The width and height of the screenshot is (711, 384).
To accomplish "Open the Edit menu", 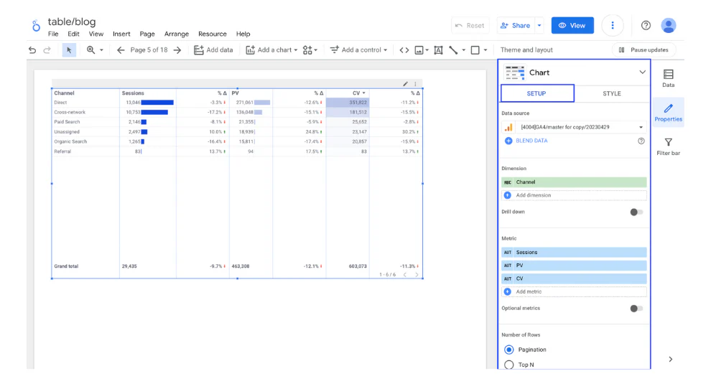I will click(x=73, y=34).
